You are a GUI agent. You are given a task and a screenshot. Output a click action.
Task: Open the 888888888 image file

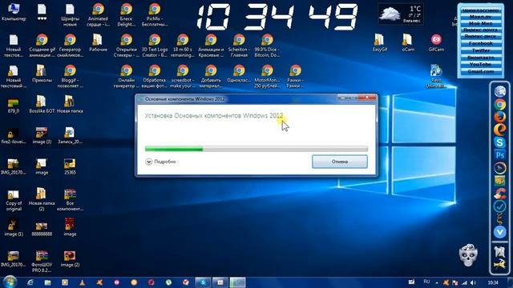(x=42, y=228)
